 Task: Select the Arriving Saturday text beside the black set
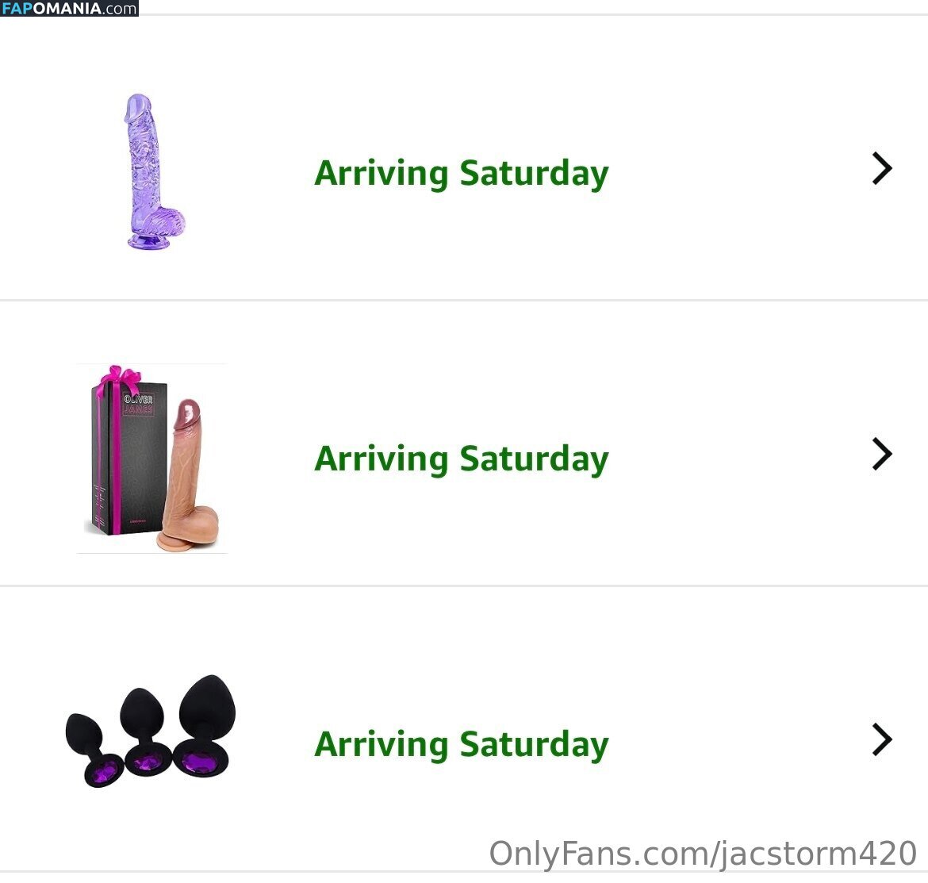(461, 744)
